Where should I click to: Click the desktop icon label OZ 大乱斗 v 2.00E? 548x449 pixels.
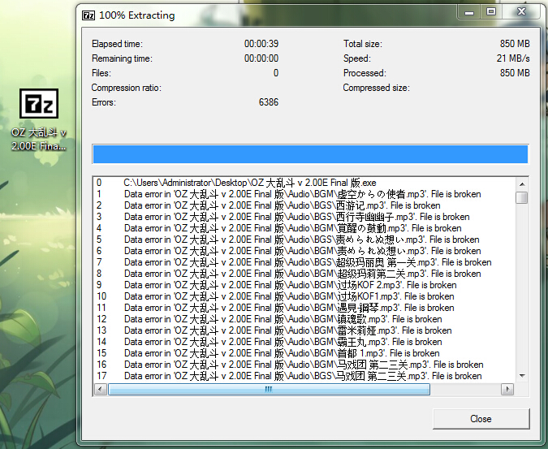pos(39,139)
